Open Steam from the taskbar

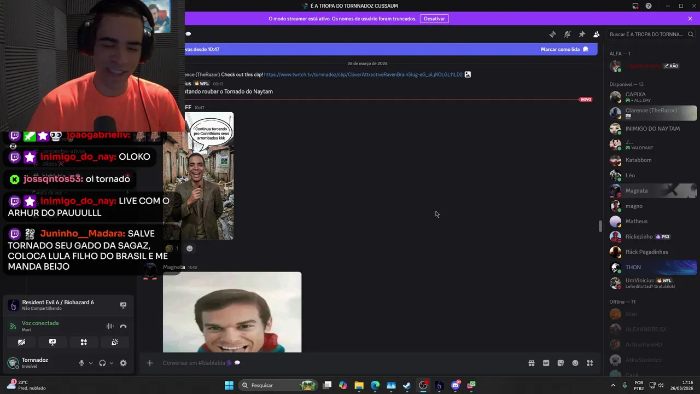pos(407,385)
